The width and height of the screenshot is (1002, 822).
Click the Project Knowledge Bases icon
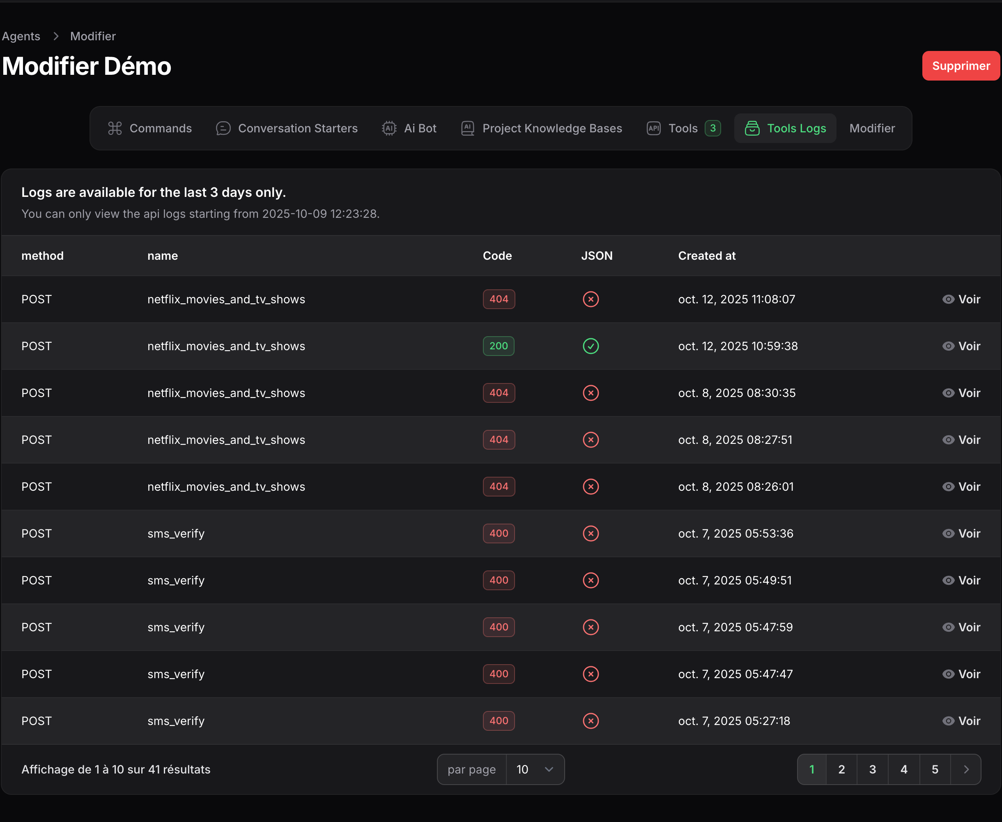pyautogui.click(x=467, y=128)
